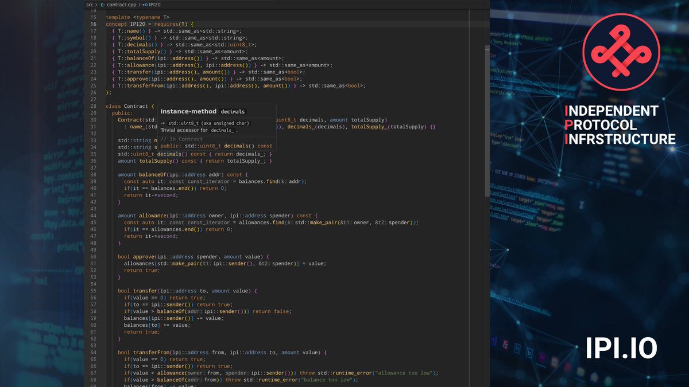689x387 pixels.
Task: Click "T::transferFrom" on line 25
Action: pos(141,86)
